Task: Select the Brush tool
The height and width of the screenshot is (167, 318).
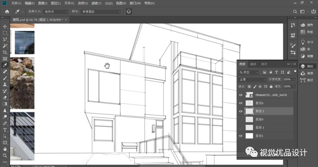Action: click(5, 78)
